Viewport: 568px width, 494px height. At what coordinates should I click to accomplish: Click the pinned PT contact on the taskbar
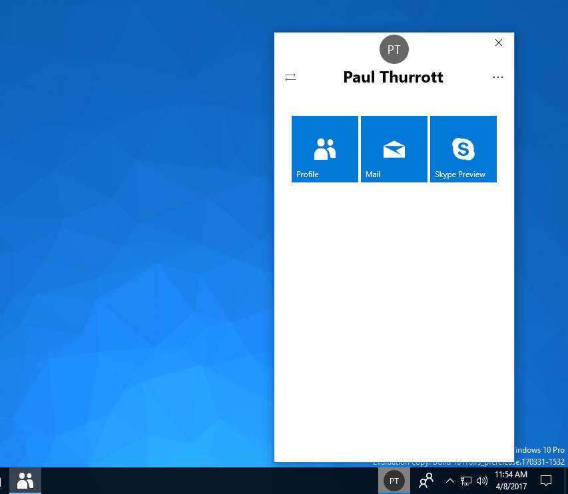point(394,481)
